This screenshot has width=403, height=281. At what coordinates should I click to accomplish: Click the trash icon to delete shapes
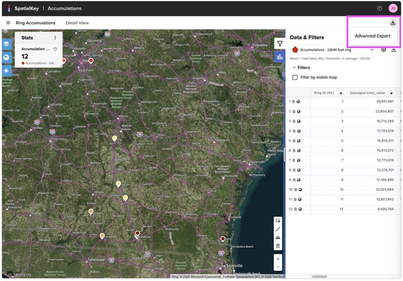click(x=278, y=246)
